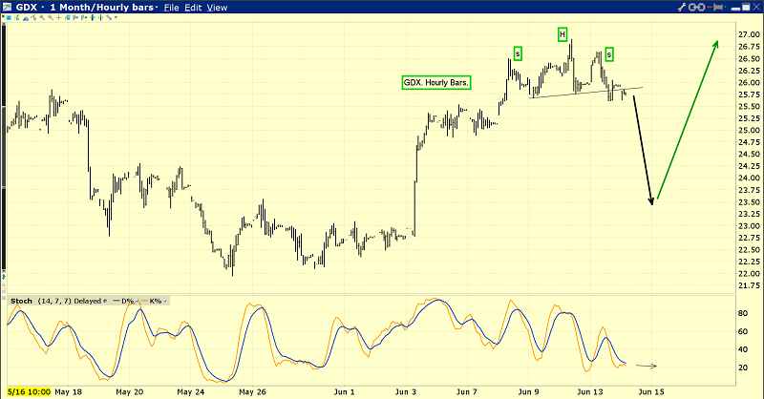Click the Jun 7 date axis label
This screenshot has width=764, height=399.
[x=467, y=391]
